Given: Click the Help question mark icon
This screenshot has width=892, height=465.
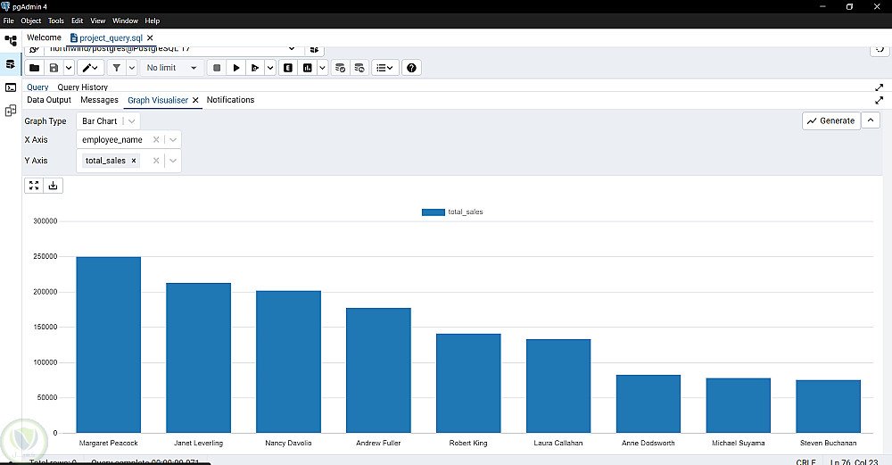Looking at the screenshot, I should pos(411,68).
